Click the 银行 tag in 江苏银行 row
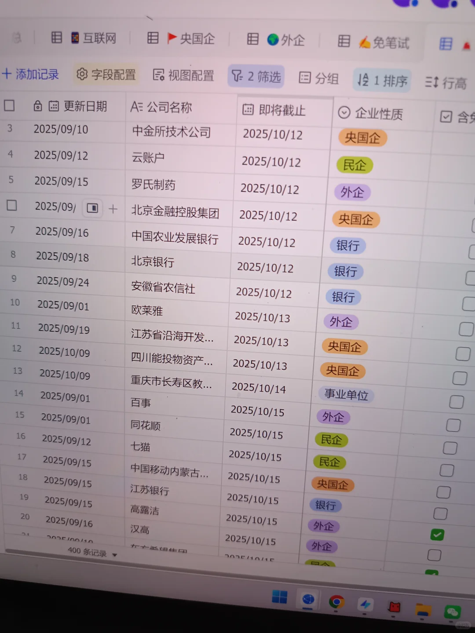The image size is (475, 633). (x=325, y=505)
